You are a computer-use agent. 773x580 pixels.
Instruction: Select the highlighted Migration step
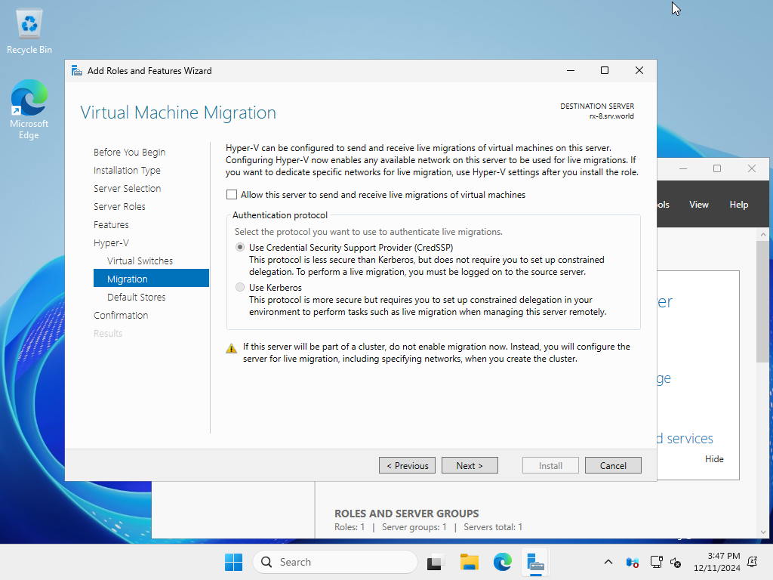tap(151, 279)
